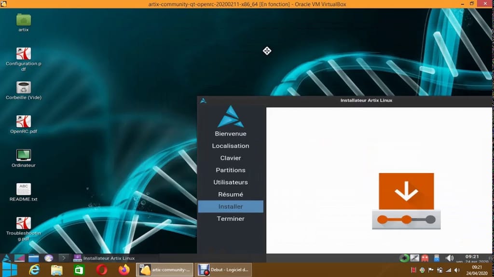Open the Ordinateur desktop icon

(23, 158)
